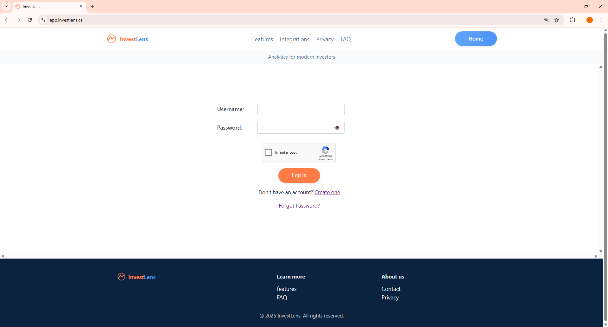The height and width of the screenshot is (327, 608).
Task: Expand the tab search dropdown
Action: [x=6, y=6]
